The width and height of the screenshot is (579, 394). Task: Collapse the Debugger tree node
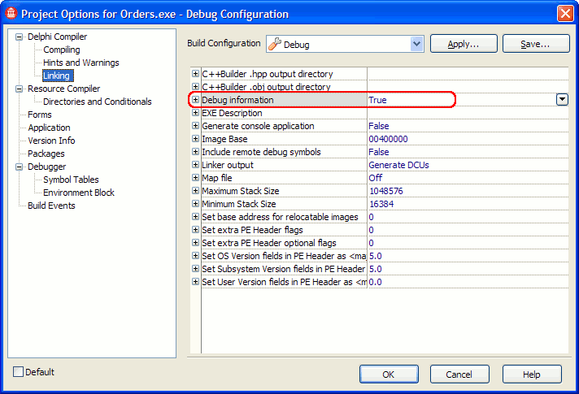point(20,167)
